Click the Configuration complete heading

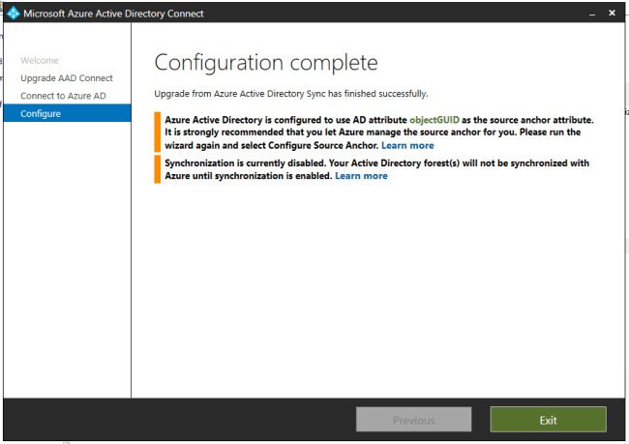pyautogui.click(x=266, y=63)
